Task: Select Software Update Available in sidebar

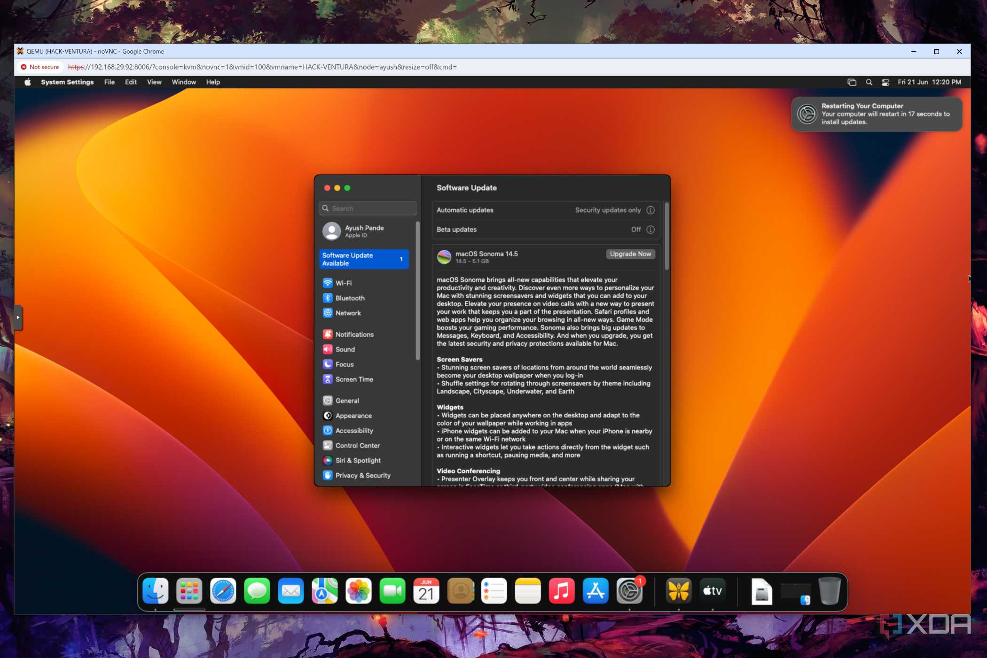Action: click(364, 259)
